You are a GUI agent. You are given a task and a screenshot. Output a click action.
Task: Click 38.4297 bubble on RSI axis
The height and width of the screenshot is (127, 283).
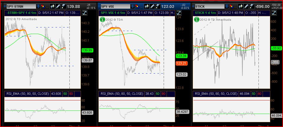click(182, 112)
